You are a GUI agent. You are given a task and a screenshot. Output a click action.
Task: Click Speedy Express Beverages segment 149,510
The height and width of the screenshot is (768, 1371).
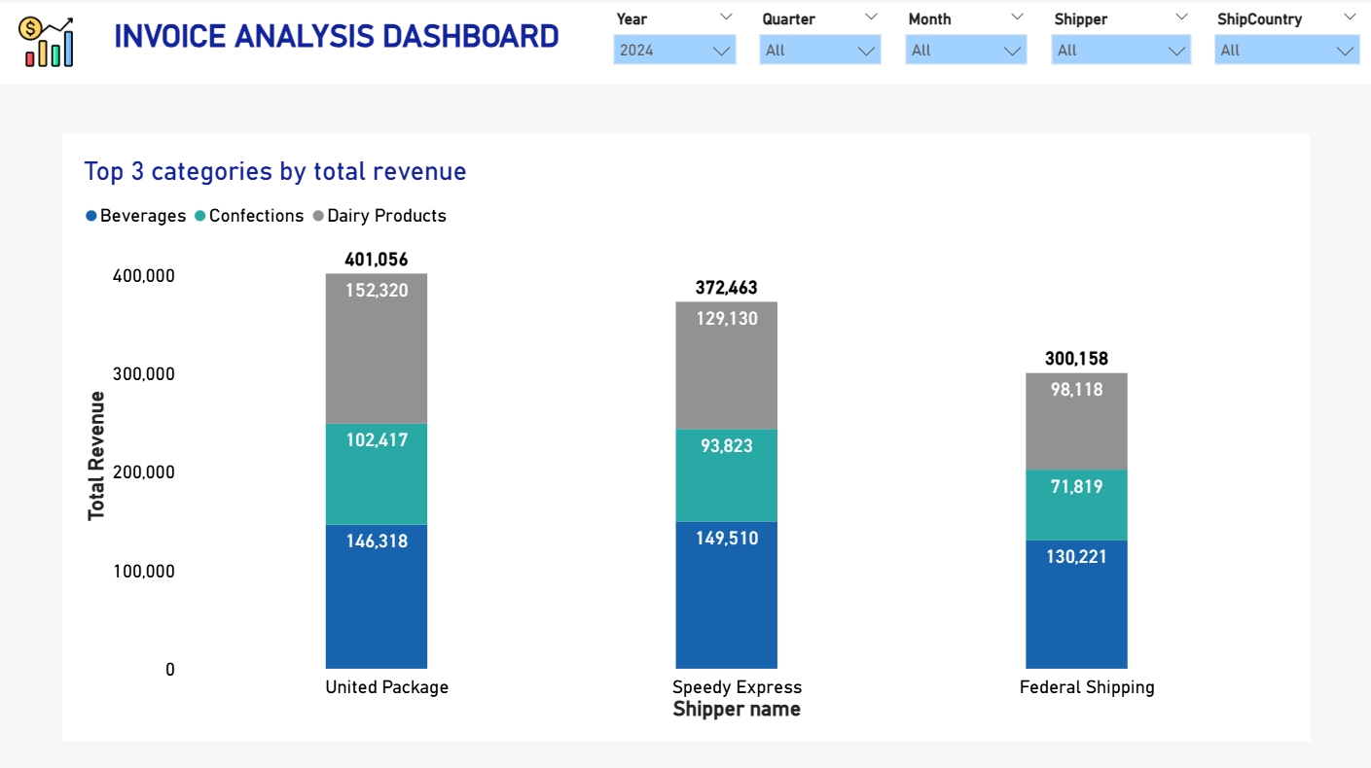click(x=727, y=595)
